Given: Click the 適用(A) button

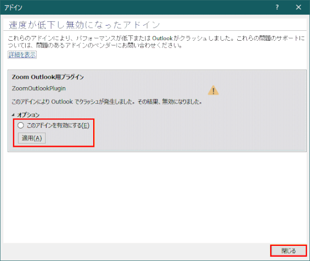Looking at the screenshot, I should coord(32,138).
